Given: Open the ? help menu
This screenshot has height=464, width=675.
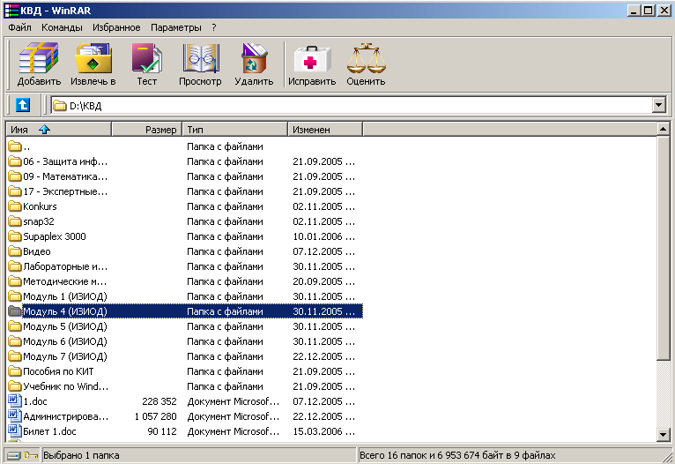Looking at the screenshot, I should (x=214, y=27).
